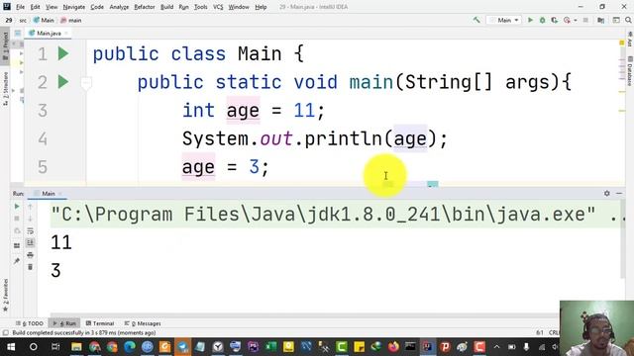The height and width of the screenshot is (356, 634).
Task: Click the yellow inspection indicator atop editor scrollbar
Action: click(622, 43)
